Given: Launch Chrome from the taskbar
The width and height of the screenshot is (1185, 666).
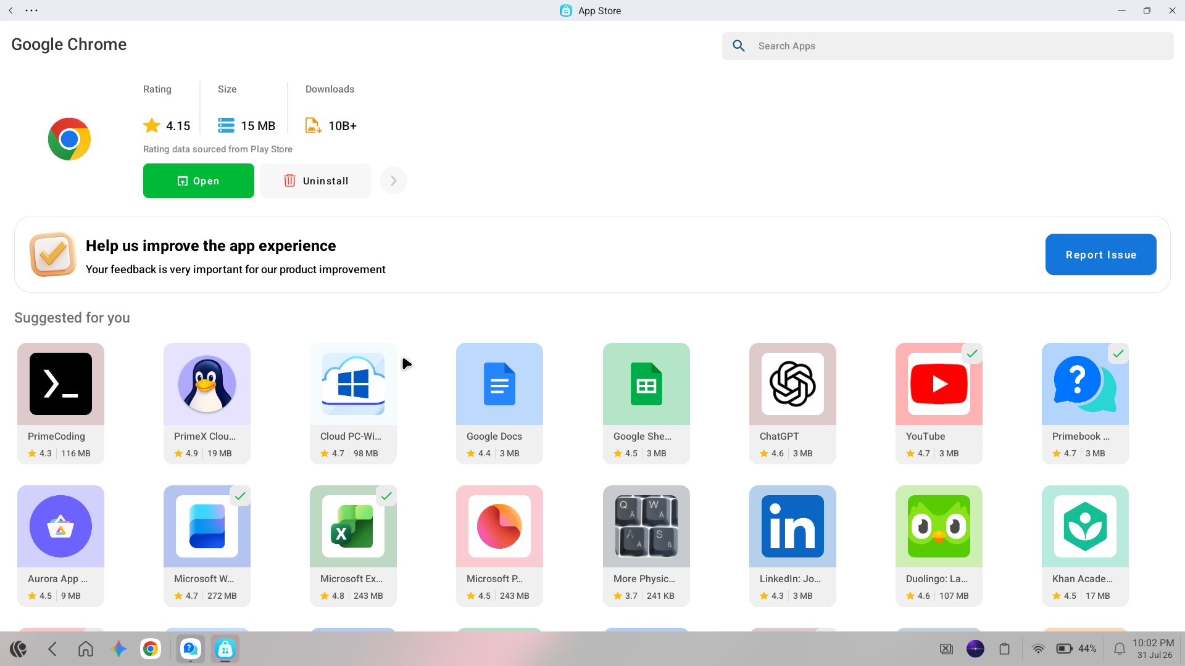Looking at the screenshot, I should pyautogui.click(x=150, y=649).
